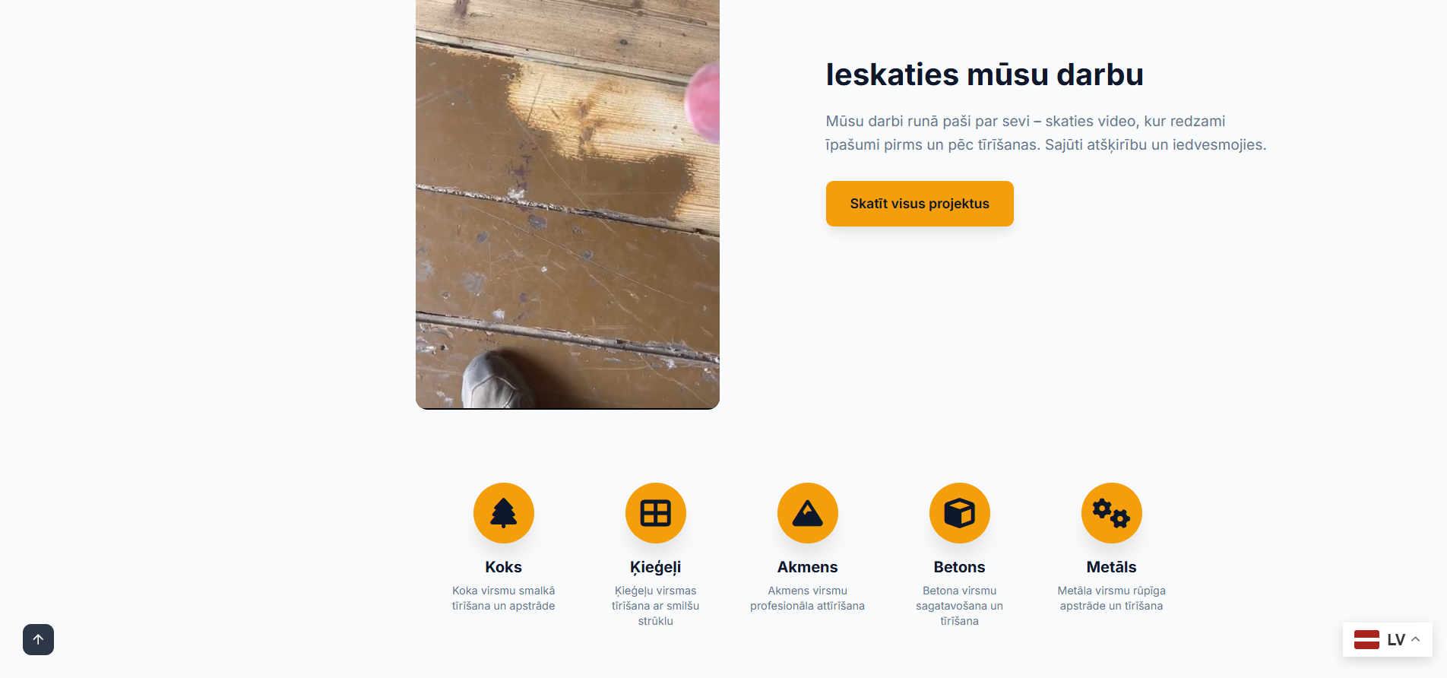Click the Koks tree icon
This screenshot has height=678, width=1447.
point(503,513)
